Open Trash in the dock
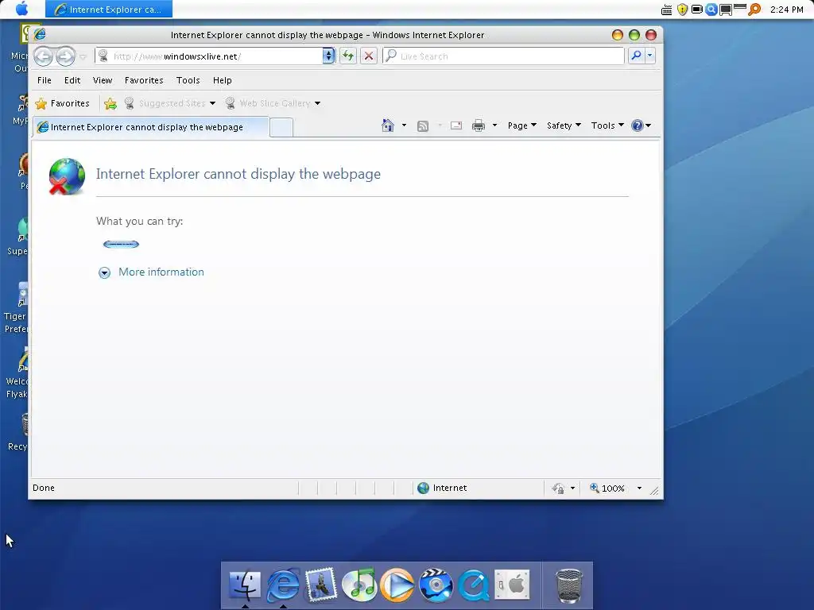Viewport: 814px width, 610px height. tap(569, 585)
